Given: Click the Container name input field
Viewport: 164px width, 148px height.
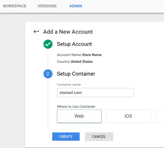Looking at the screenshot, I should click(95, 93).
